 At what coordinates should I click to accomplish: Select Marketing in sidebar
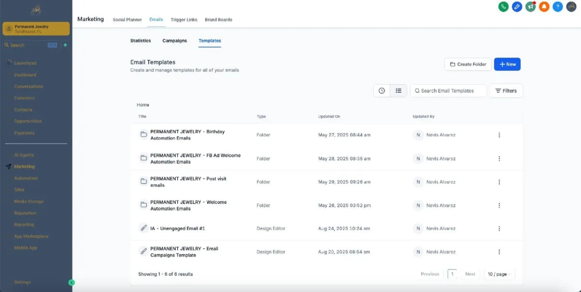[x=24, y=167]
